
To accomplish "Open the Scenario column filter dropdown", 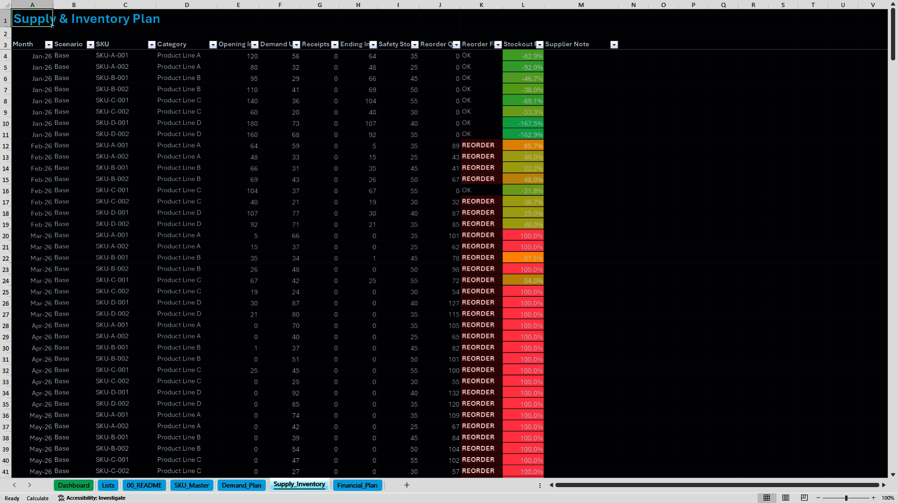I will (90, 44).
